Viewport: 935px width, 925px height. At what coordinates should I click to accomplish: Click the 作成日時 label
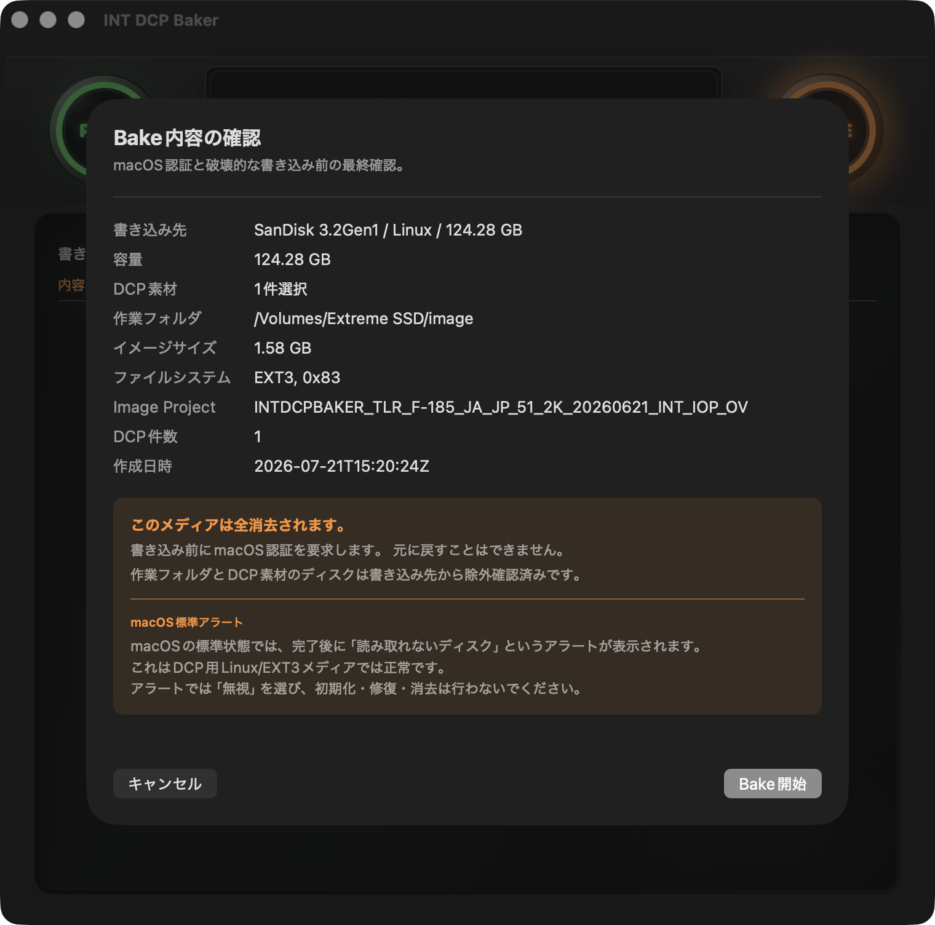coord(143,466)
